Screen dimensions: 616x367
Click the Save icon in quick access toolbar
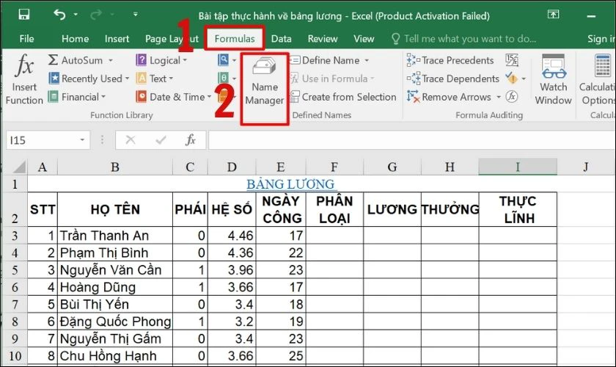[x=24, y=15]
